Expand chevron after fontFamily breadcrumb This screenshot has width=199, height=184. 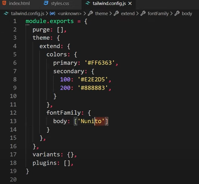[171, 13]
